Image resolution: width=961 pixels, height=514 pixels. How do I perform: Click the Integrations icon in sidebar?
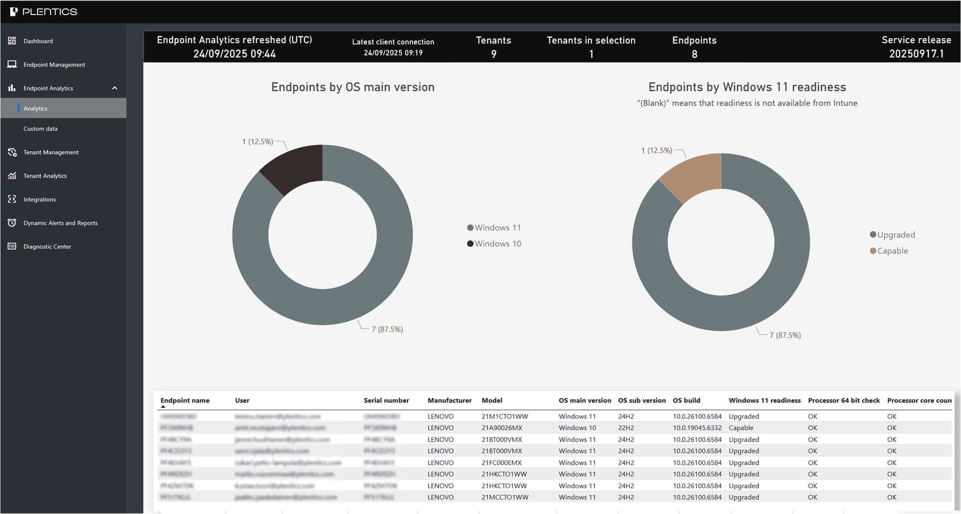[12, 199]
